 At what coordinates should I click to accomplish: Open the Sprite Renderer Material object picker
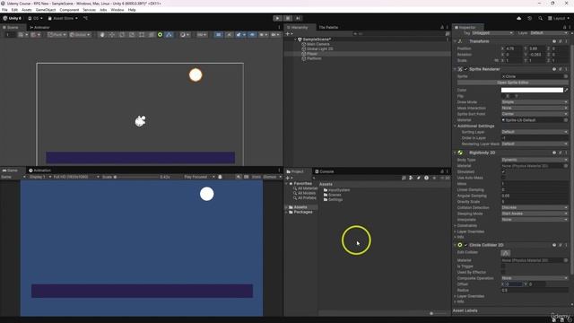pyautogui.click(x=566, y=119)
